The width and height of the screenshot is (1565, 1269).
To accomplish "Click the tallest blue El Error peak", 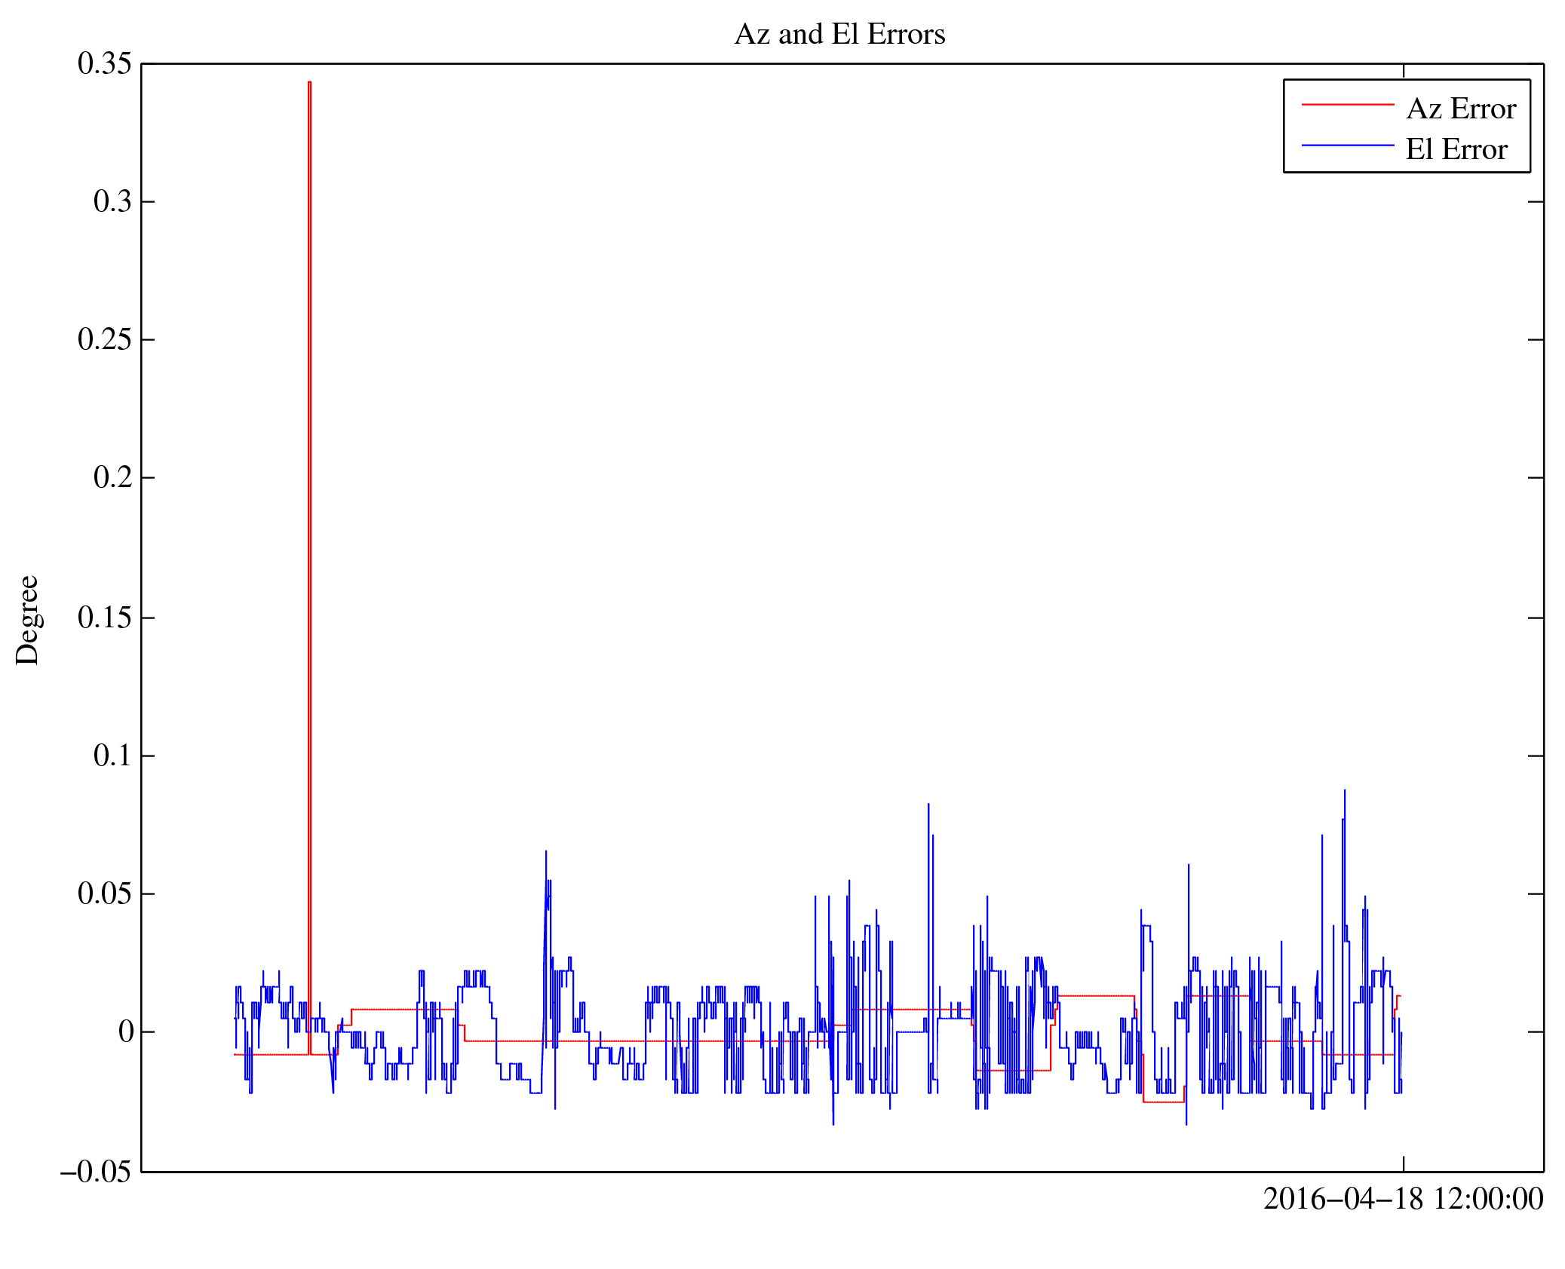I will (1344, 792).
